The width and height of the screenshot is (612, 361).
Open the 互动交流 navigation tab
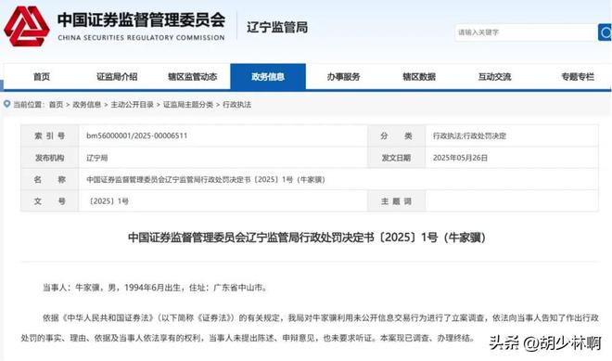coord(494,77)
